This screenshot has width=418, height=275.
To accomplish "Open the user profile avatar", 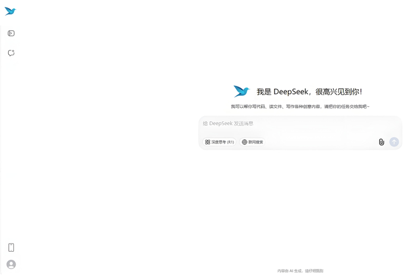I will (x=11, y=265).
